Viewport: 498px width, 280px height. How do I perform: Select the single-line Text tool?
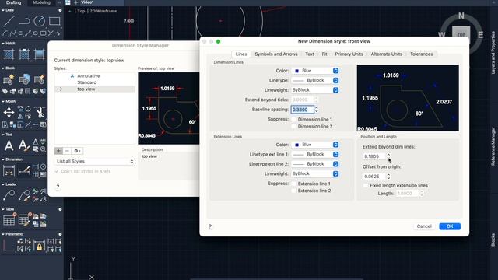pos(23,145)
